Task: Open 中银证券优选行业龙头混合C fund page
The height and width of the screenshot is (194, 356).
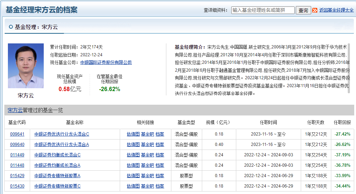Action: tap(62, 134)
